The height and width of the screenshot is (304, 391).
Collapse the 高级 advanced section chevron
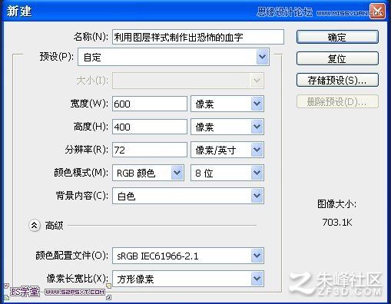[35, 226]
